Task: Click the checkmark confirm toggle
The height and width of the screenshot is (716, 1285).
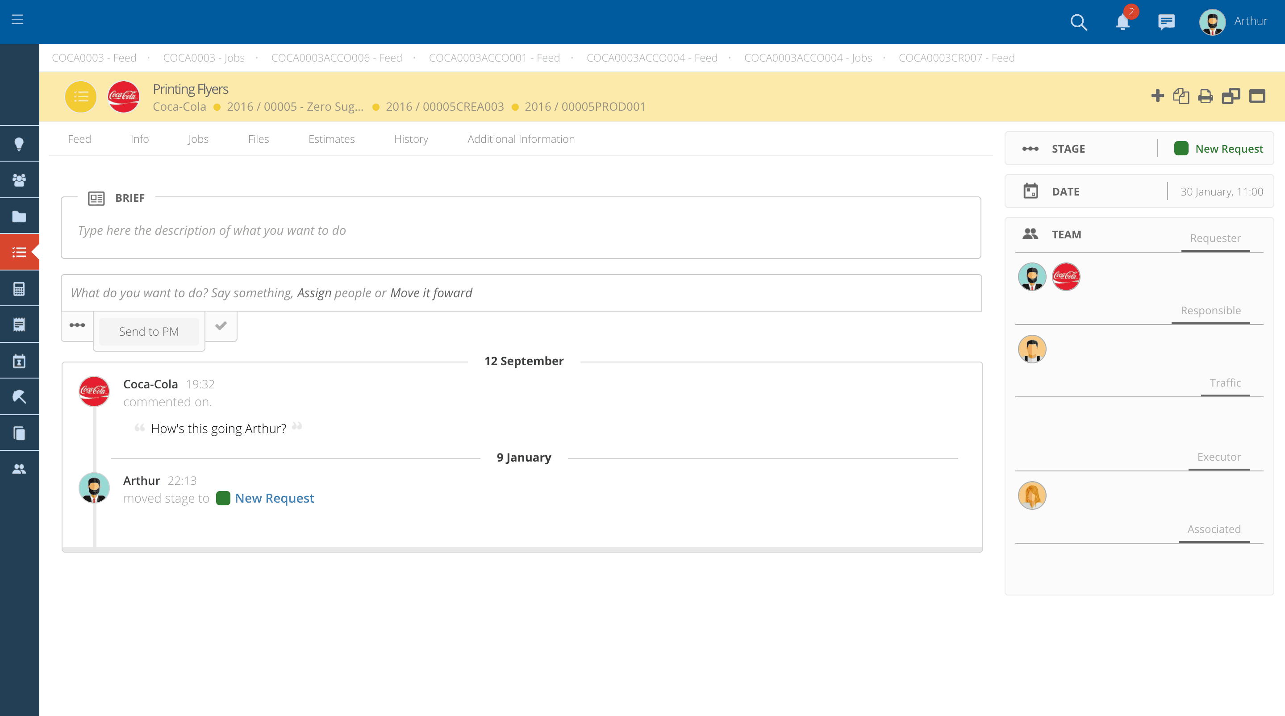Action: tap(221, 325)
